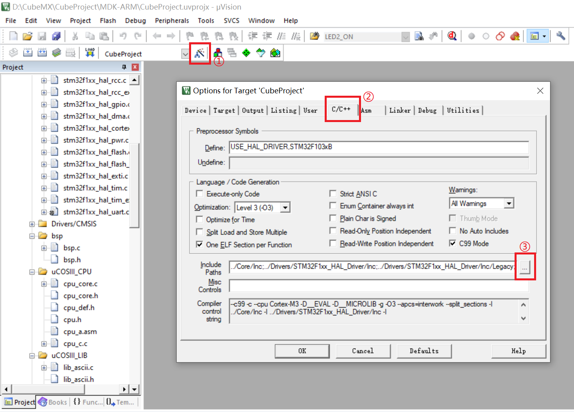Open the SVCS menu
This screenshot has width=574, height=412.
[231, 21]
